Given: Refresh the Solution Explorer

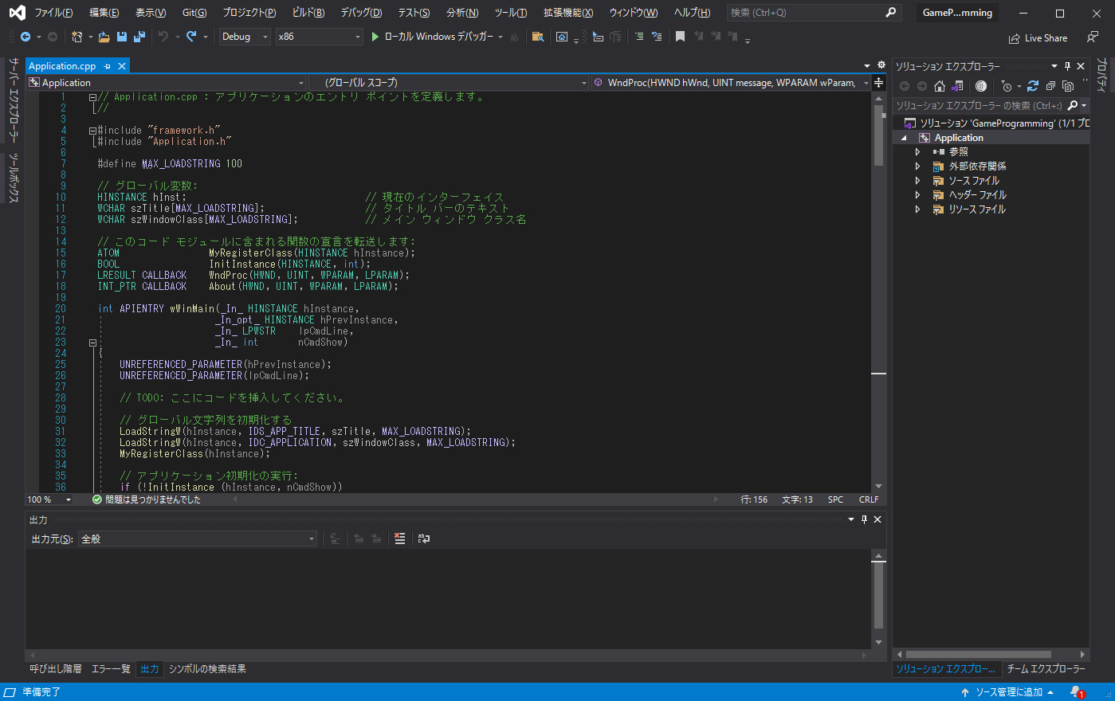Looking at the screenshot, I should click(1033, 86).
